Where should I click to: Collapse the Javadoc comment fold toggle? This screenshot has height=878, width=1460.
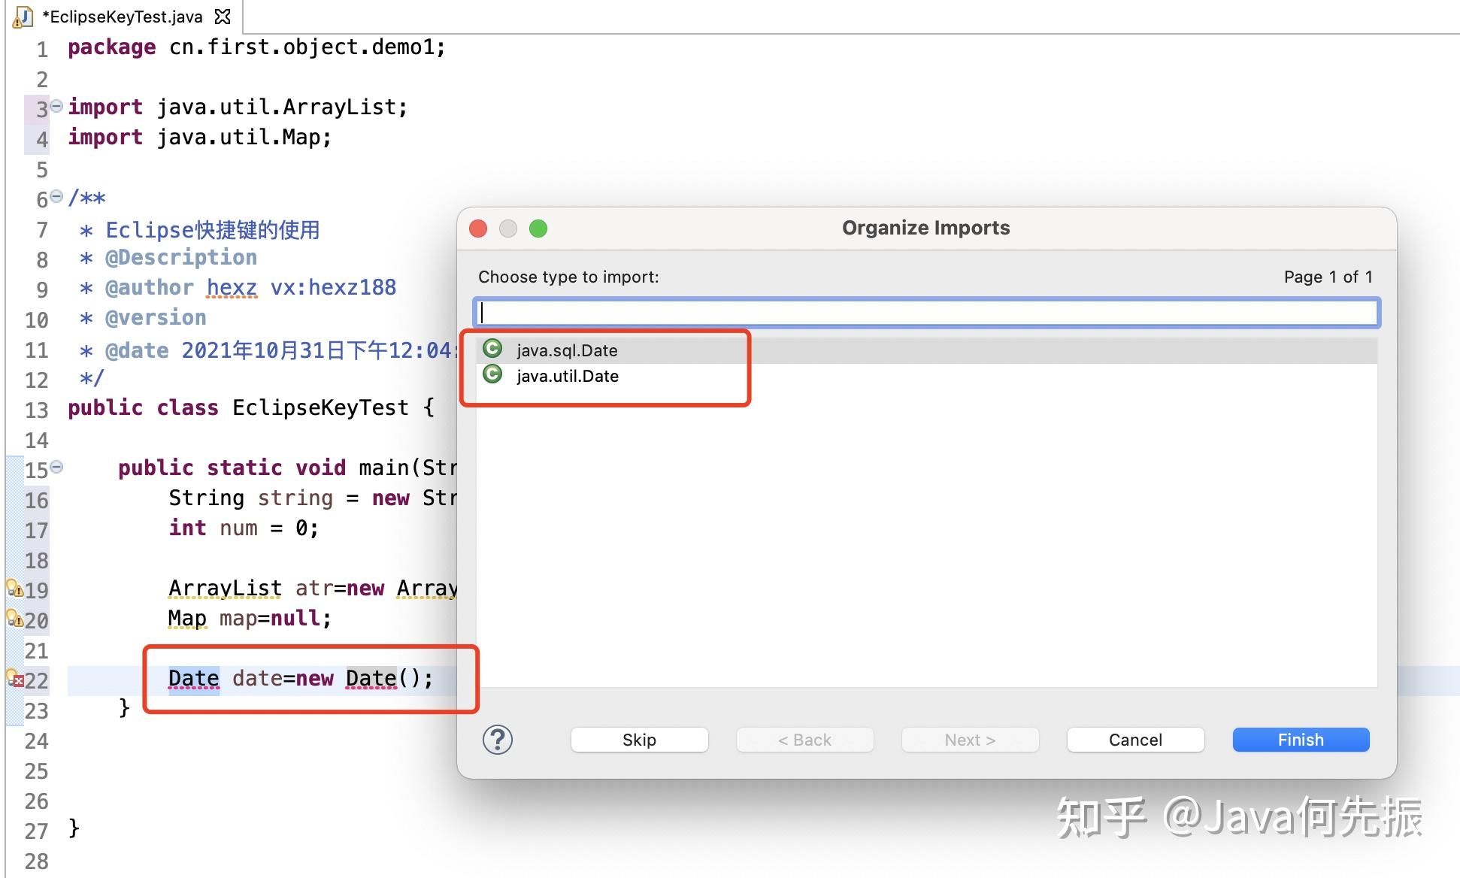(56, 197)
